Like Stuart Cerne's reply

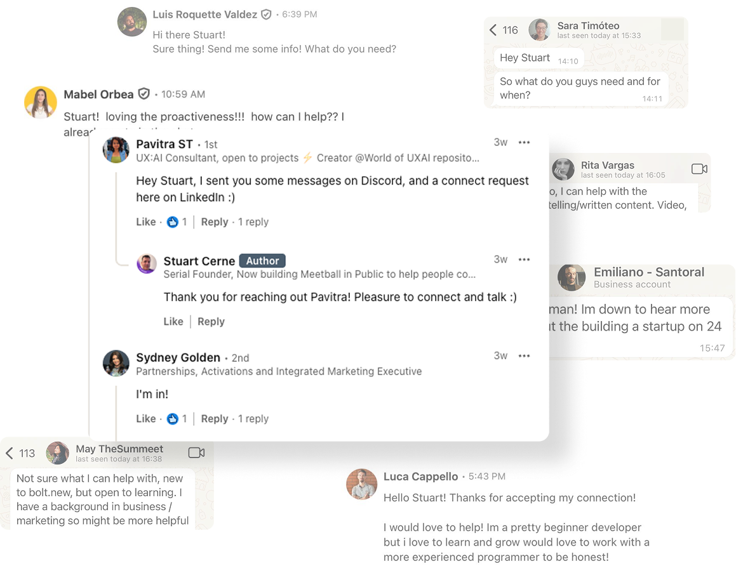pyautogui.click(x=173, y=321)
